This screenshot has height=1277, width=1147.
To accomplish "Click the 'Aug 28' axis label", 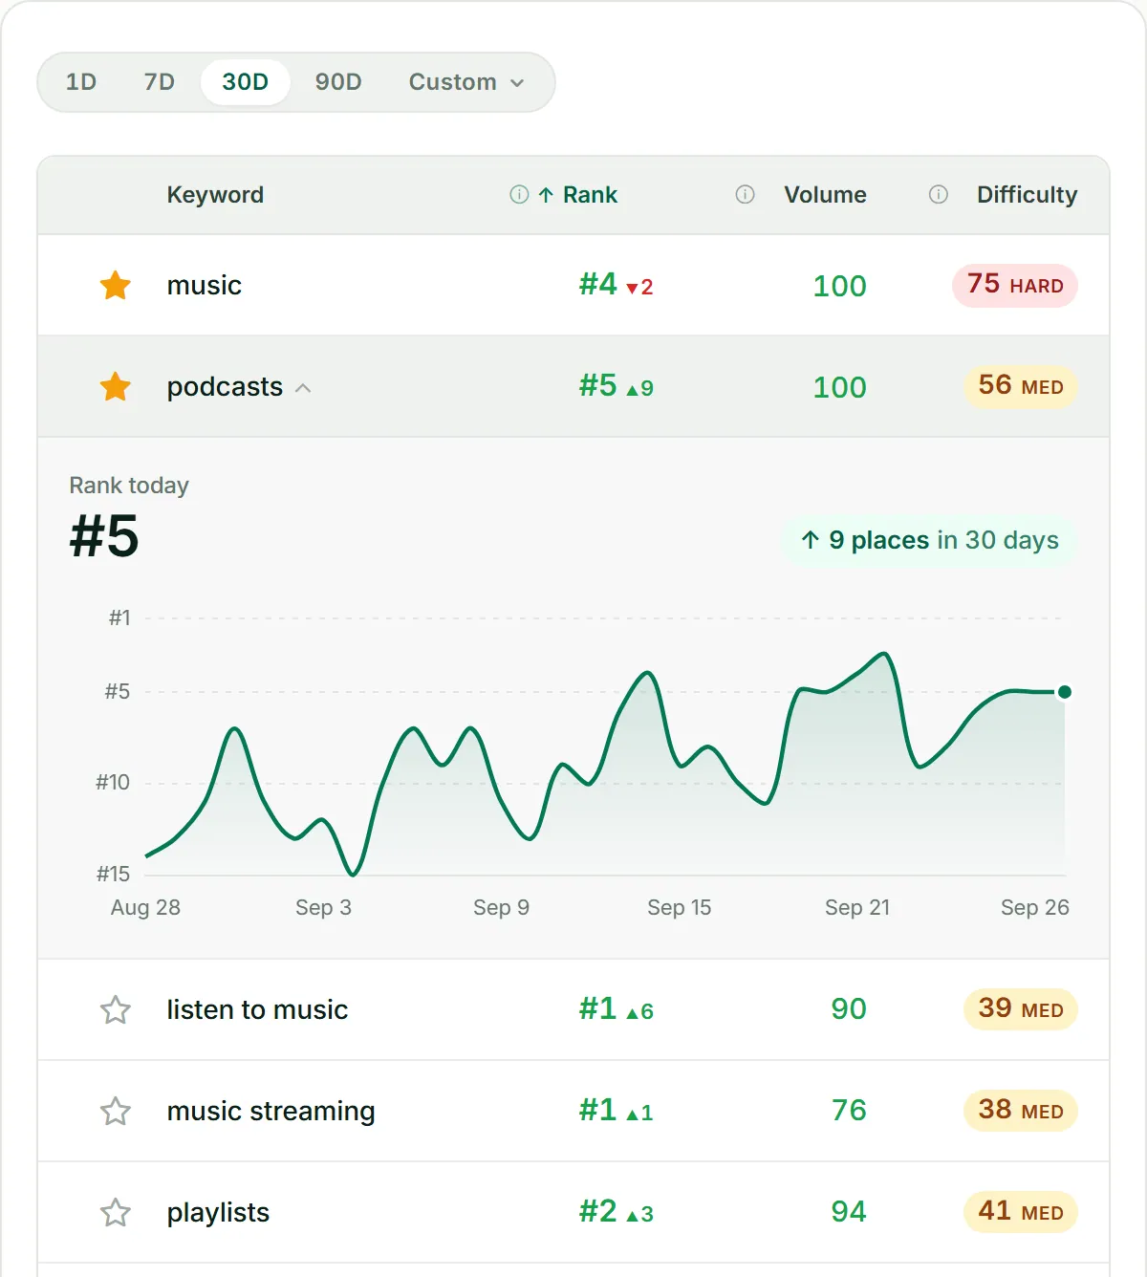I will (x=145, y=908).
